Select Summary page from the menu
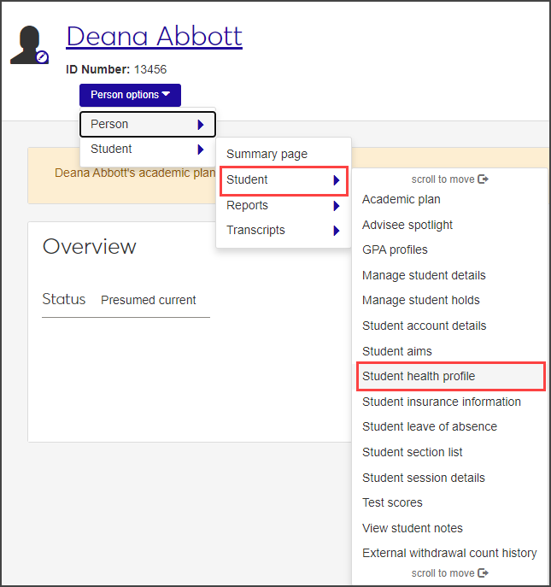The image size is (551, 587). pos(267,154)
